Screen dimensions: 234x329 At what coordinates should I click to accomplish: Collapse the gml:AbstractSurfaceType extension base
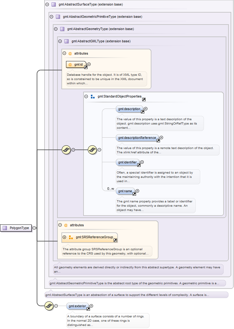click(47, 5)
